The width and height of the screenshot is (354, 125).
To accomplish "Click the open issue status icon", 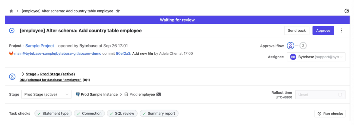I will pyautogui.click(x=12, y=31).
